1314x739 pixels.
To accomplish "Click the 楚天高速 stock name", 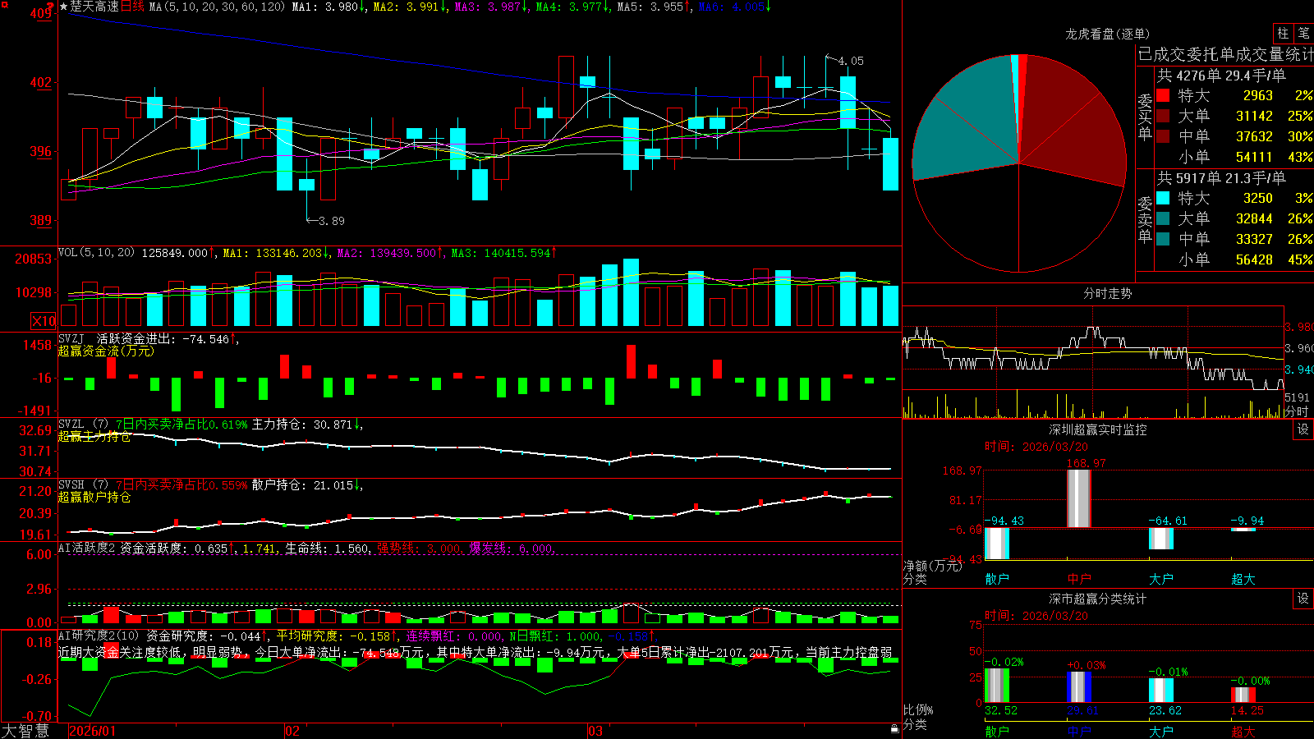I will pyautogui.click(x=94, y=7).
